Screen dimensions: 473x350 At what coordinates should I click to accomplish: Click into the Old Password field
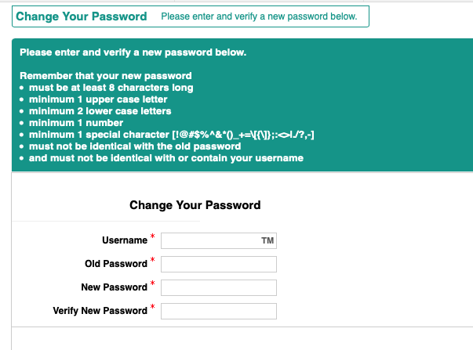click(x=219, y=265)
